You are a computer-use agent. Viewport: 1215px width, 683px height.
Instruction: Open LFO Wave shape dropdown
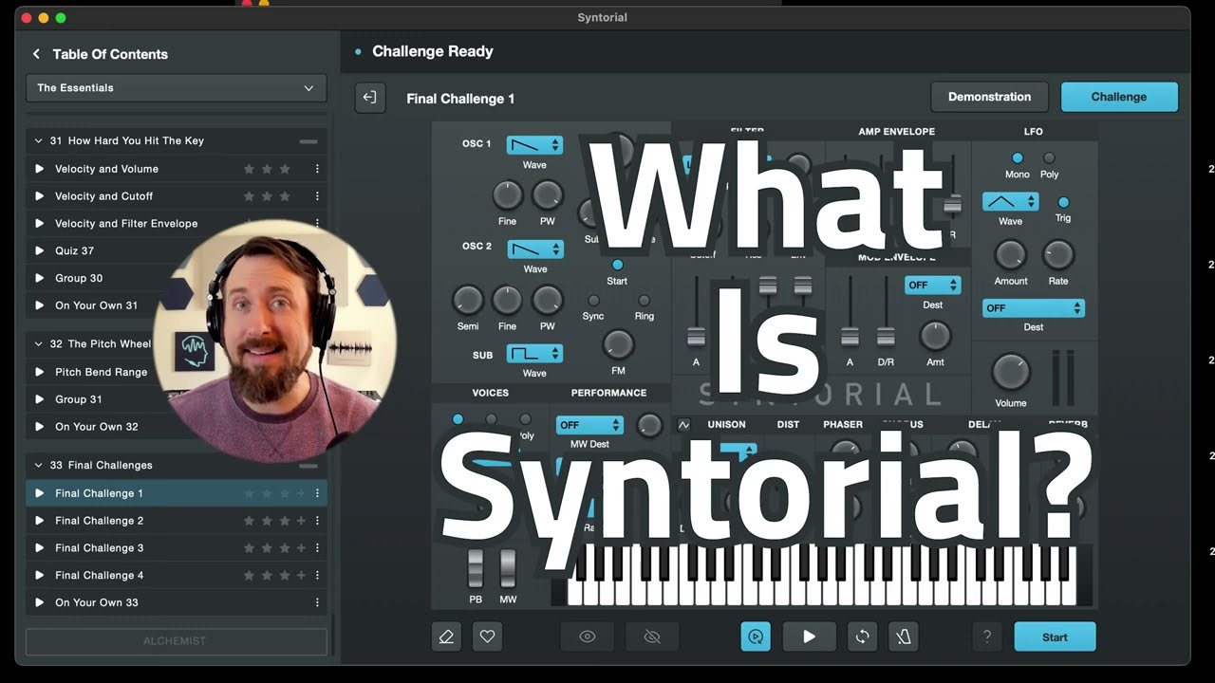pyautogui.click(x=1010, y=202)
